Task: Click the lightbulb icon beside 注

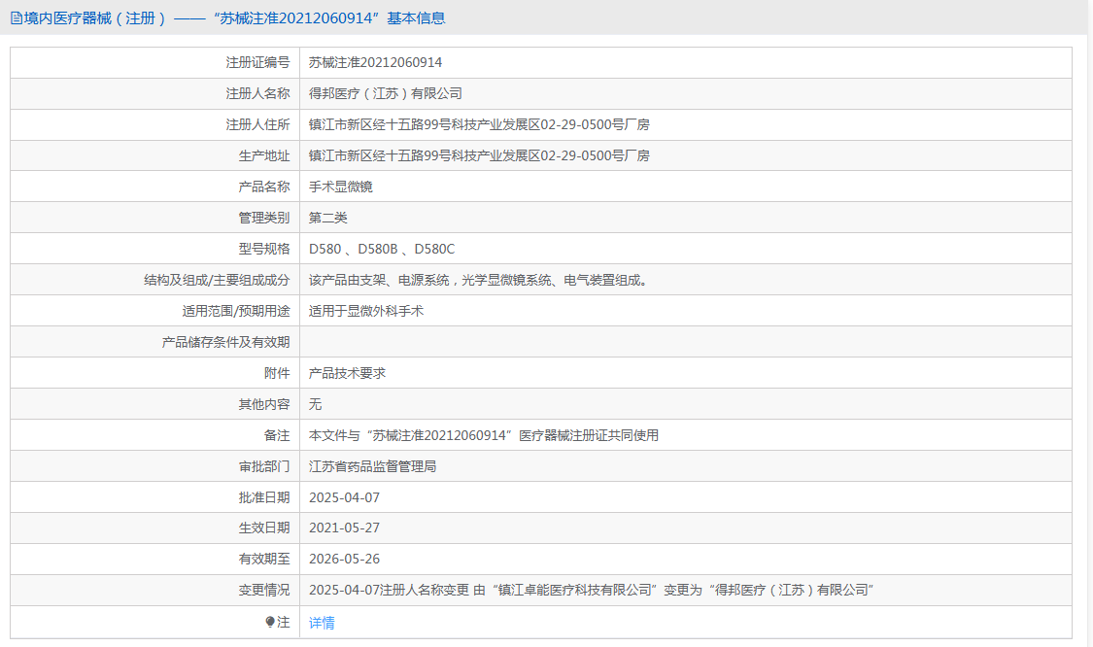Action: tap(270, 622)
